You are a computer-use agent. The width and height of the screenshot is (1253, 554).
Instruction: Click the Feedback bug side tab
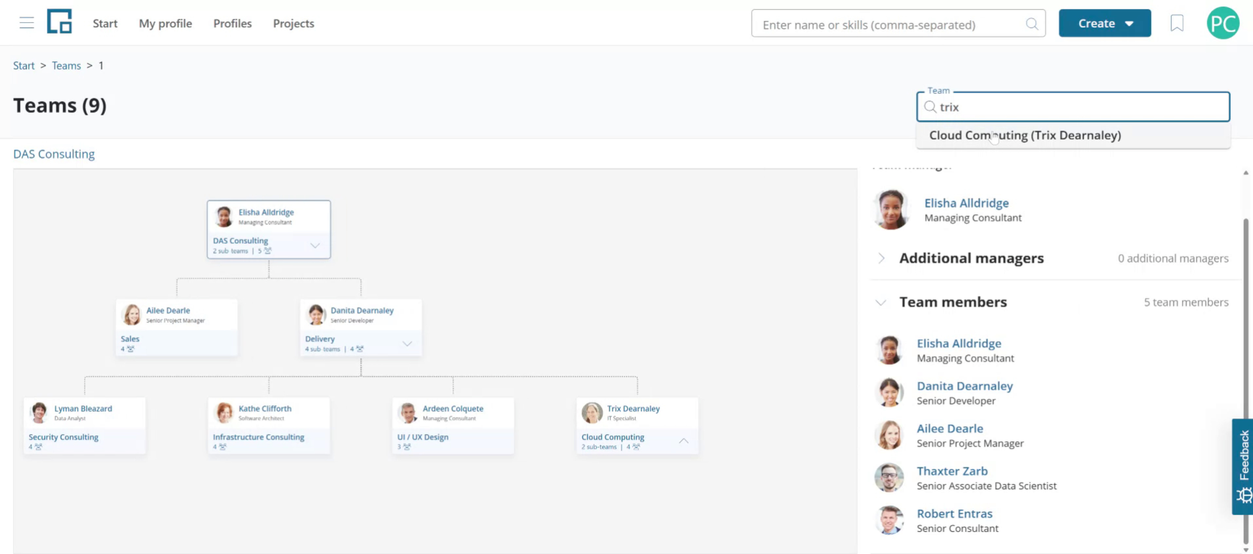point(1243,467)
